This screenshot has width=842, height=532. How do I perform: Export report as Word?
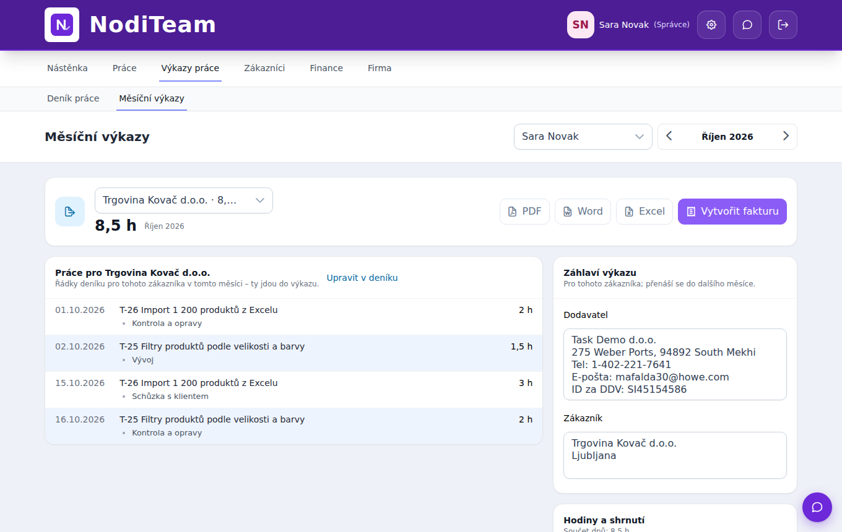[583, 212]
